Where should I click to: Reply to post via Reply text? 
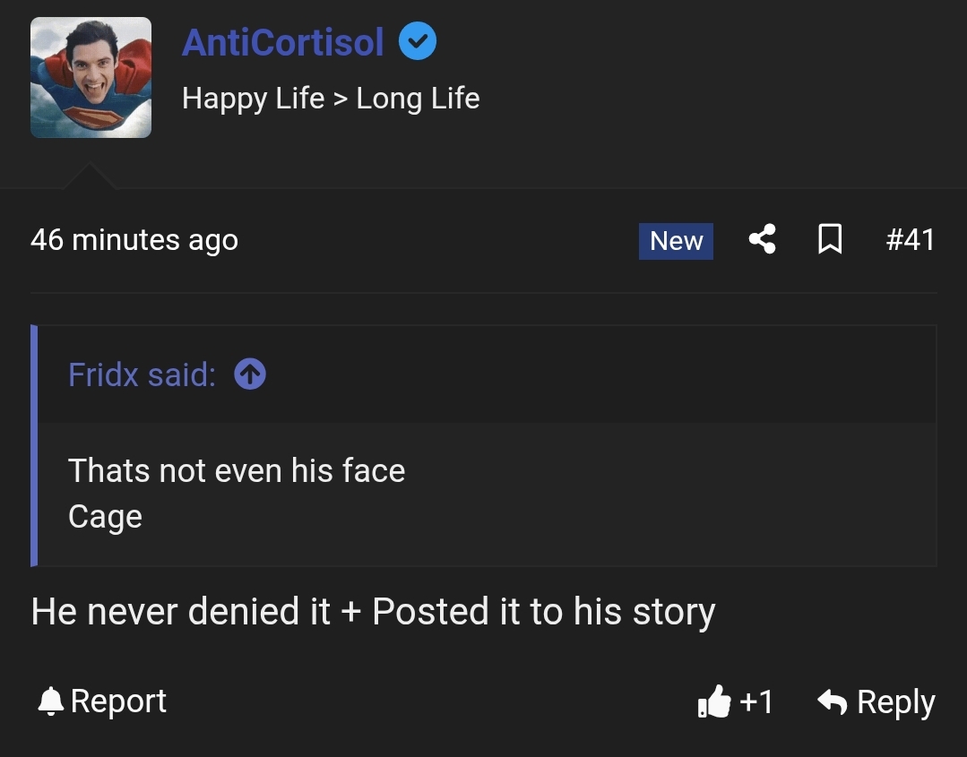(x=895, y=701)
